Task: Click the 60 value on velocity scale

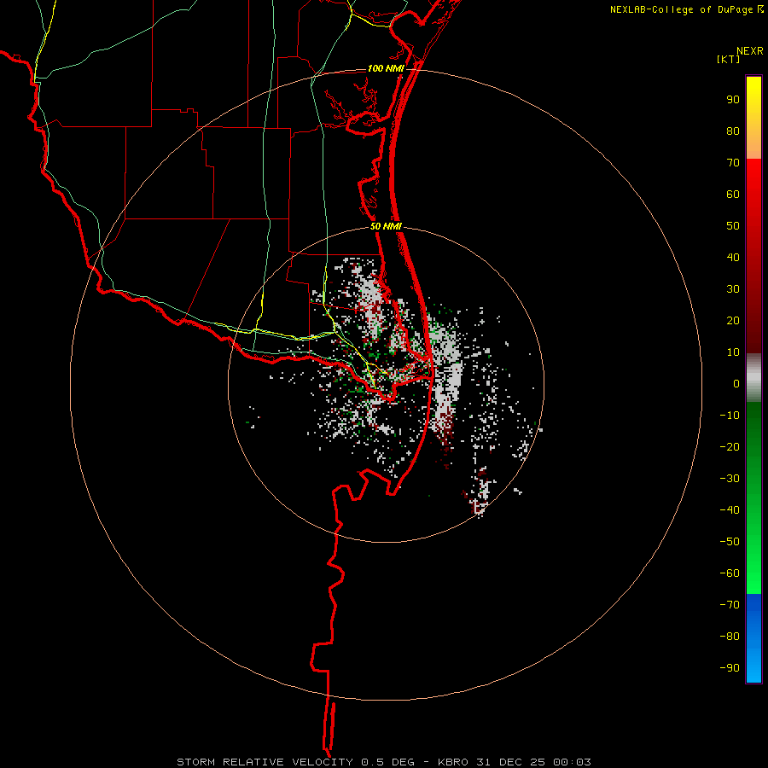Action: pos(733,195)
